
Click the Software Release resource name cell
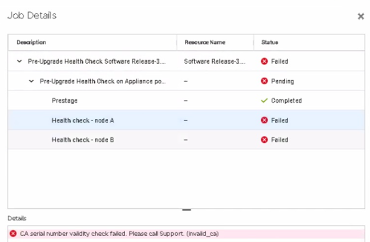(x=215, y=61)
